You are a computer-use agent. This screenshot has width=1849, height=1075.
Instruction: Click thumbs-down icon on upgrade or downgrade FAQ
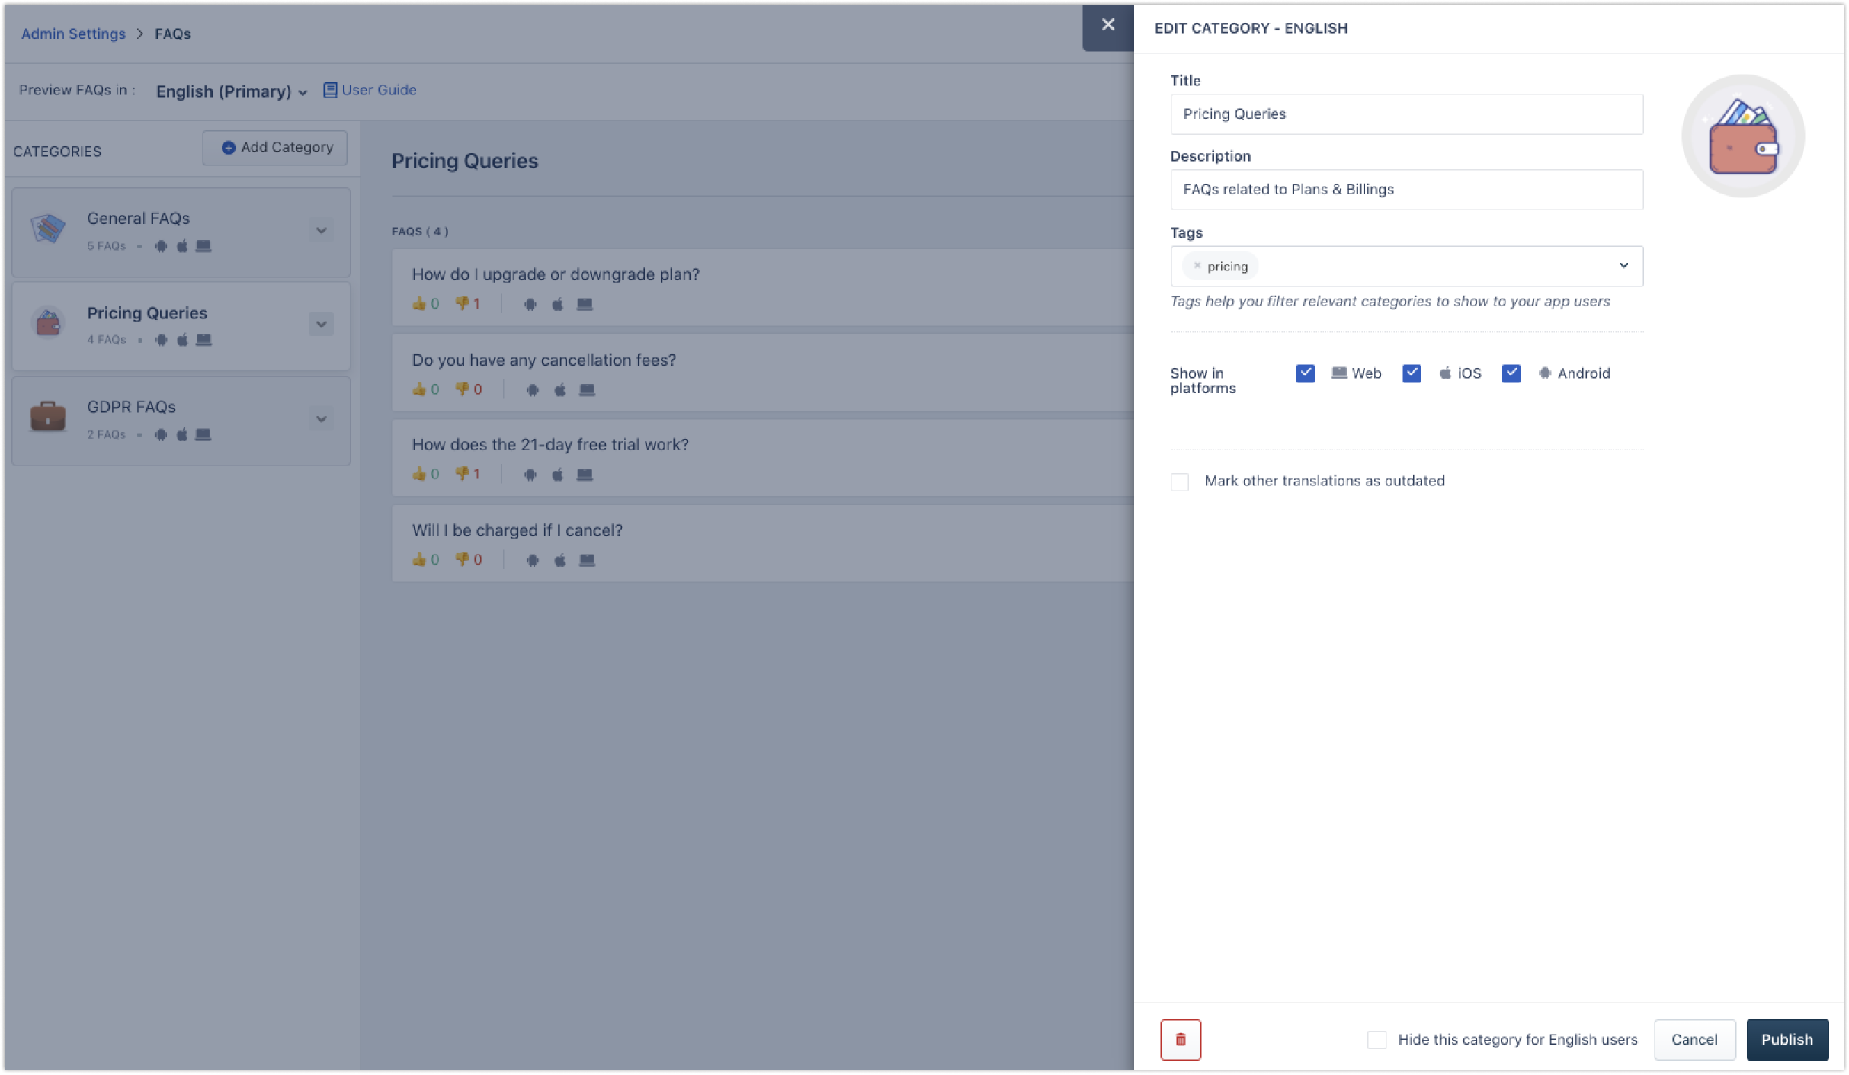tap(461, 303)
